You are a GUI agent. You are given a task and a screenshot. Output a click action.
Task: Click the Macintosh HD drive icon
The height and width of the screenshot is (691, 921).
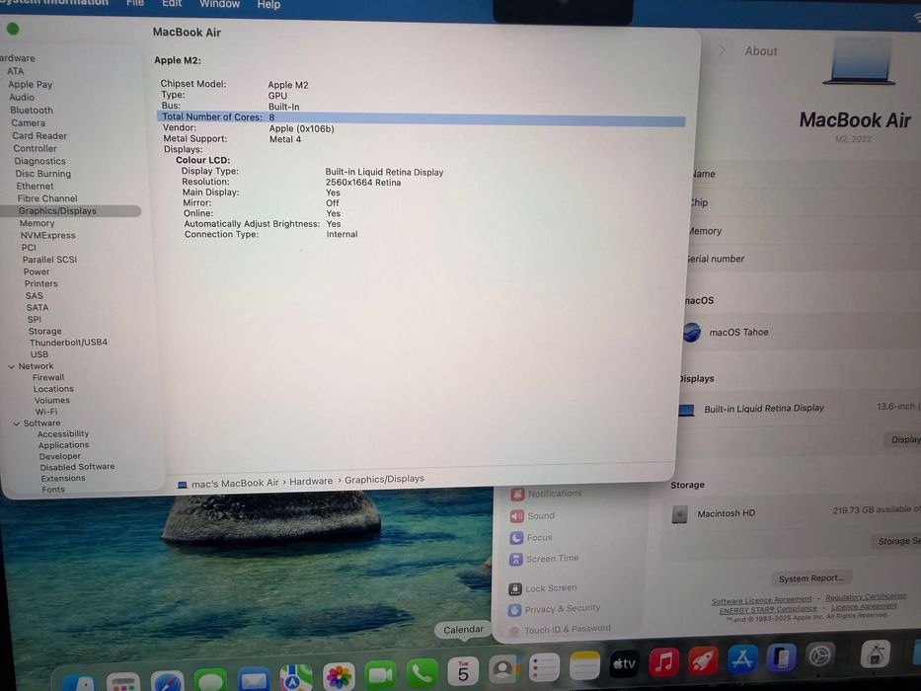pos(679,514)
